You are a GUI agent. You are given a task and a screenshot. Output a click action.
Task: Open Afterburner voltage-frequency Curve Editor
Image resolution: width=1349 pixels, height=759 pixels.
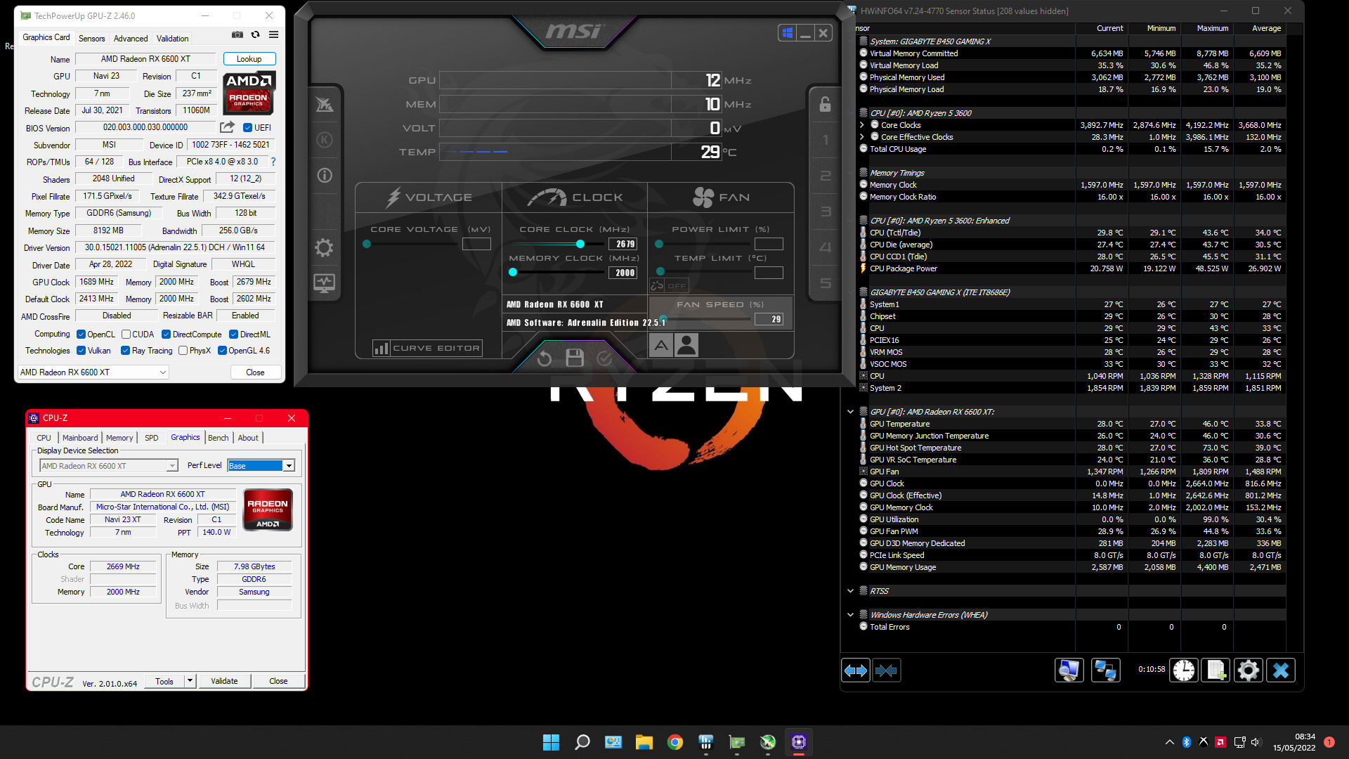pos(427,348)
